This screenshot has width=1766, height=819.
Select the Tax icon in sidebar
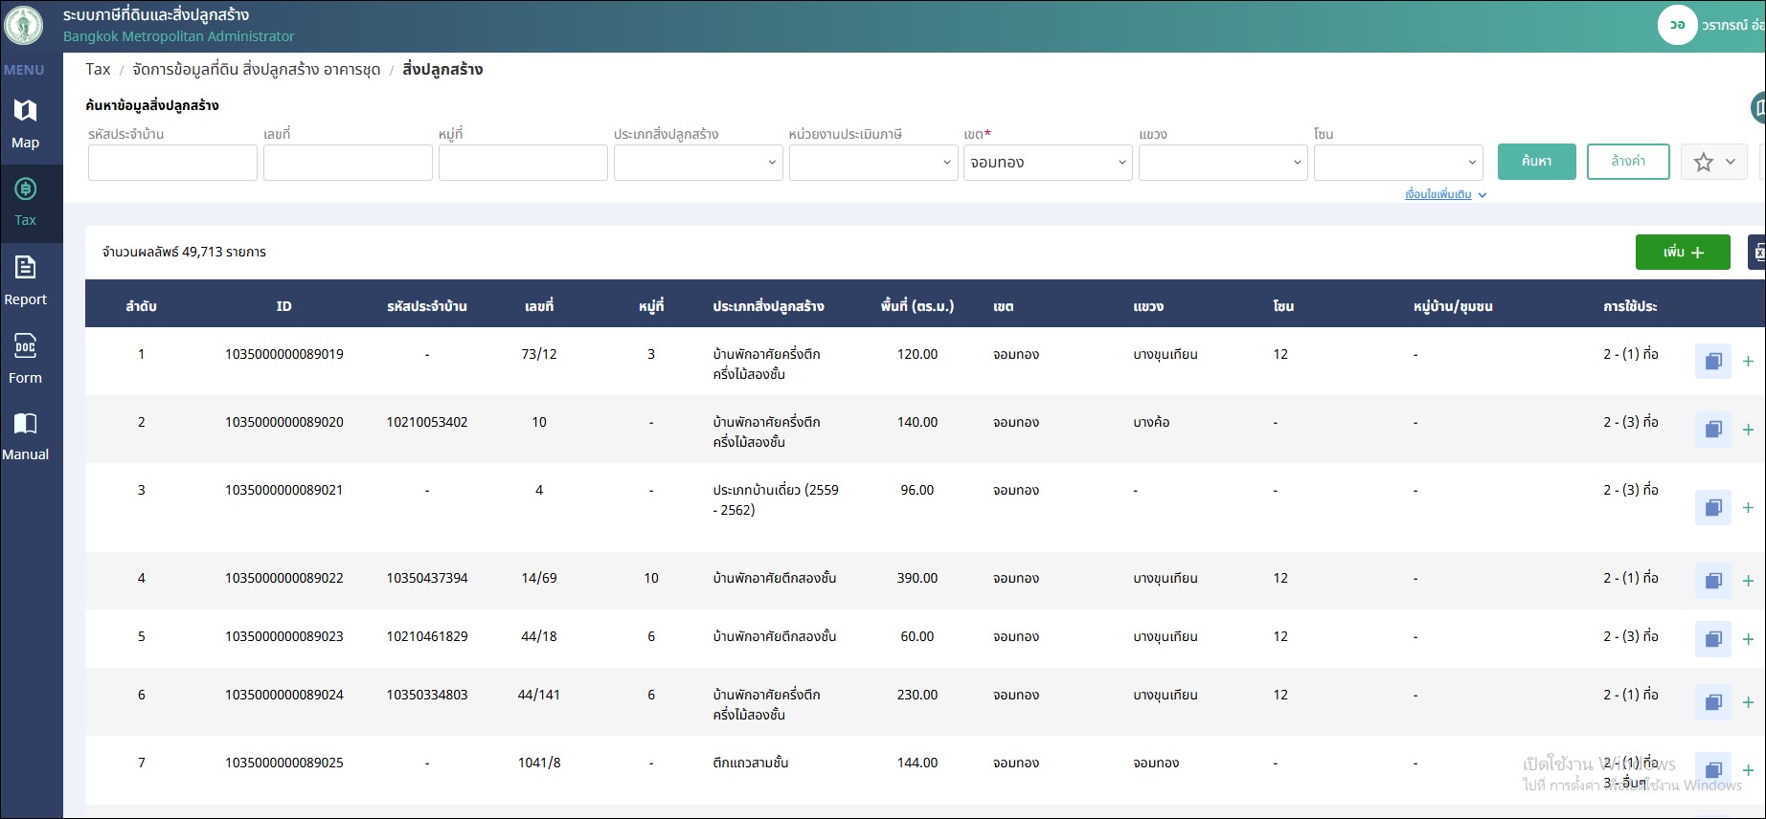coord(25,189)
